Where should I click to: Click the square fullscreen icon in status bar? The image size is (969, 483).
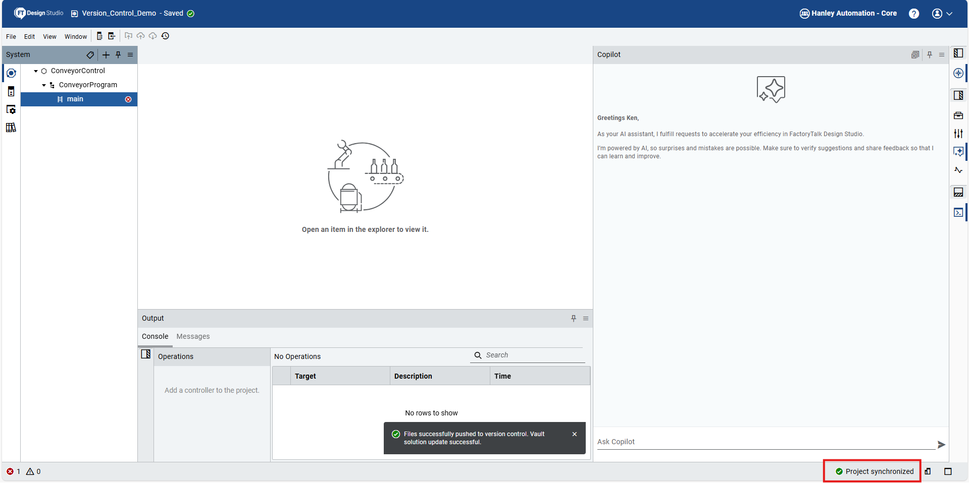948,472
